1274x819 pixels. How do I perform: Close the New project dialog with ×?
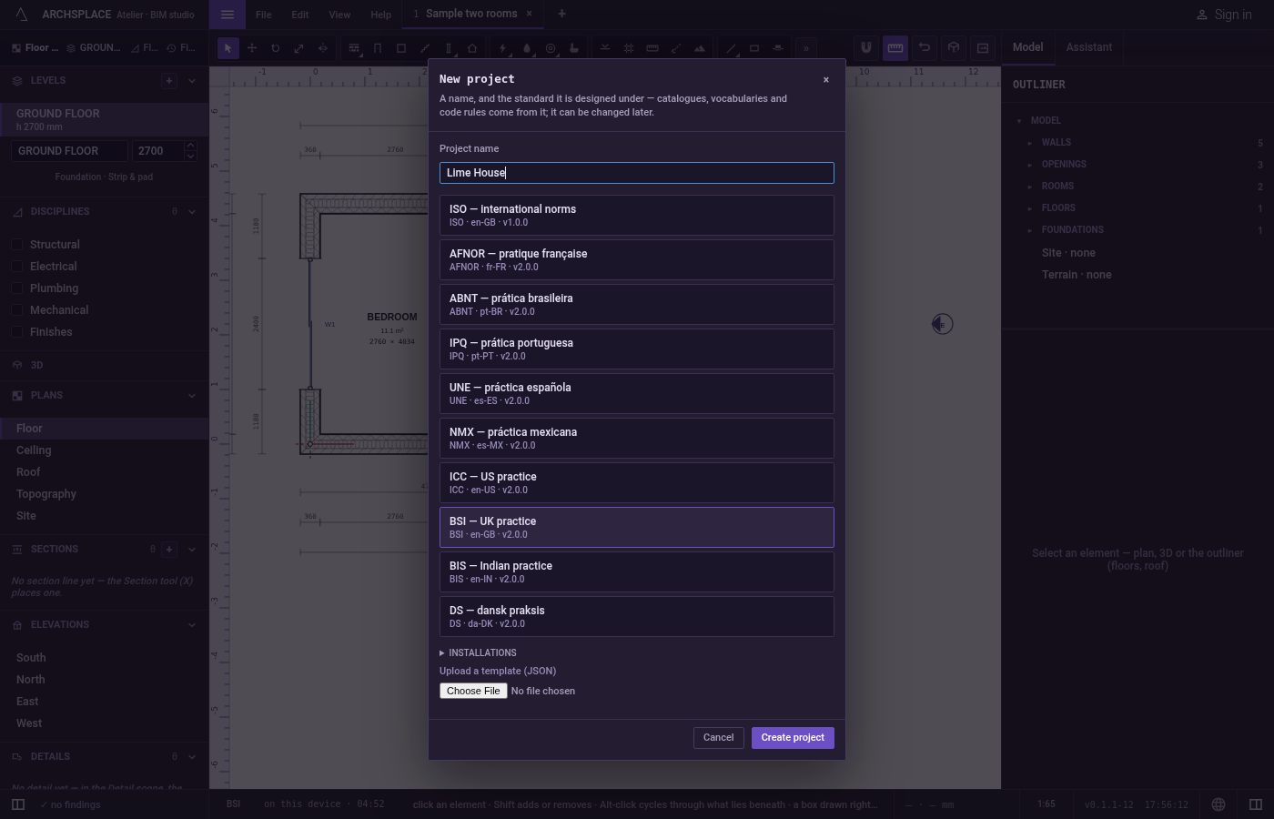(826, 80)
